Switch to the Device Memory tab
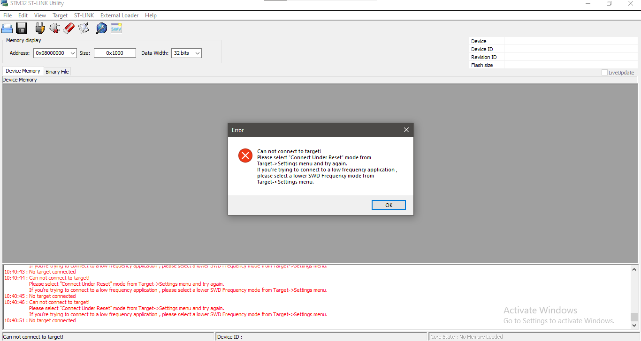Viewport: 641px width, 341px height. [x=23, y=71]
